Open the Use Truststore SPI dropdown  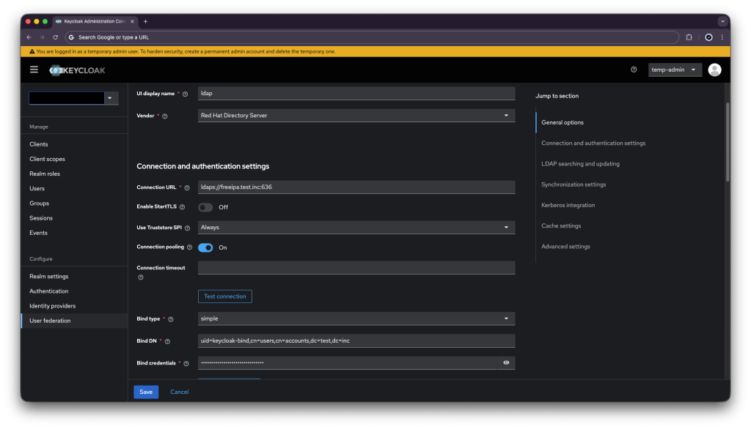click(x=356, y=228)
